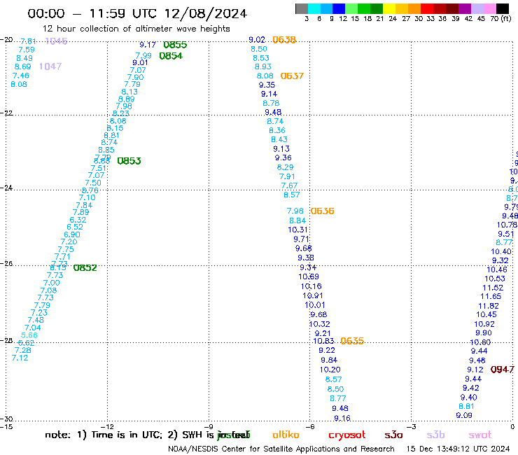
Task: Click the green time label 0852
Action: point(85,267)
